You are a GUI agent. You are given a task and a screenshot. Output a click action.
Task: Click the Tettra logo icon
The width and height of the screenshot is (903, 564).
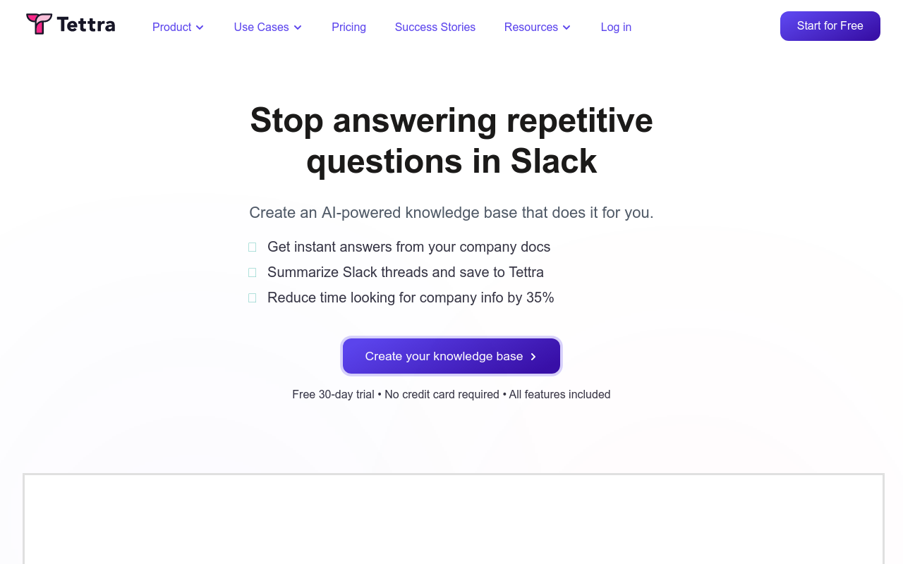tap(39, 24)
